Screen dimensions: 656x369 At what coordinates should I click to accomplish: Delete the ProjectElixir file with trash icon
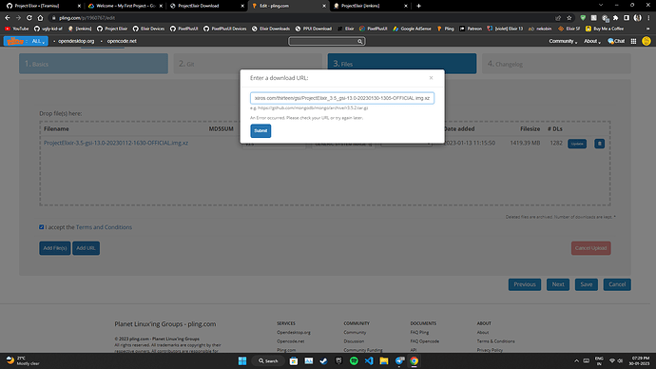599,144
